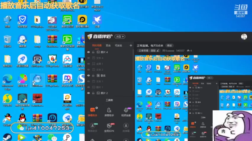The image size is (252, 141).
Task: Open 网络 desktop icon
Action: [x=7, y=22]
